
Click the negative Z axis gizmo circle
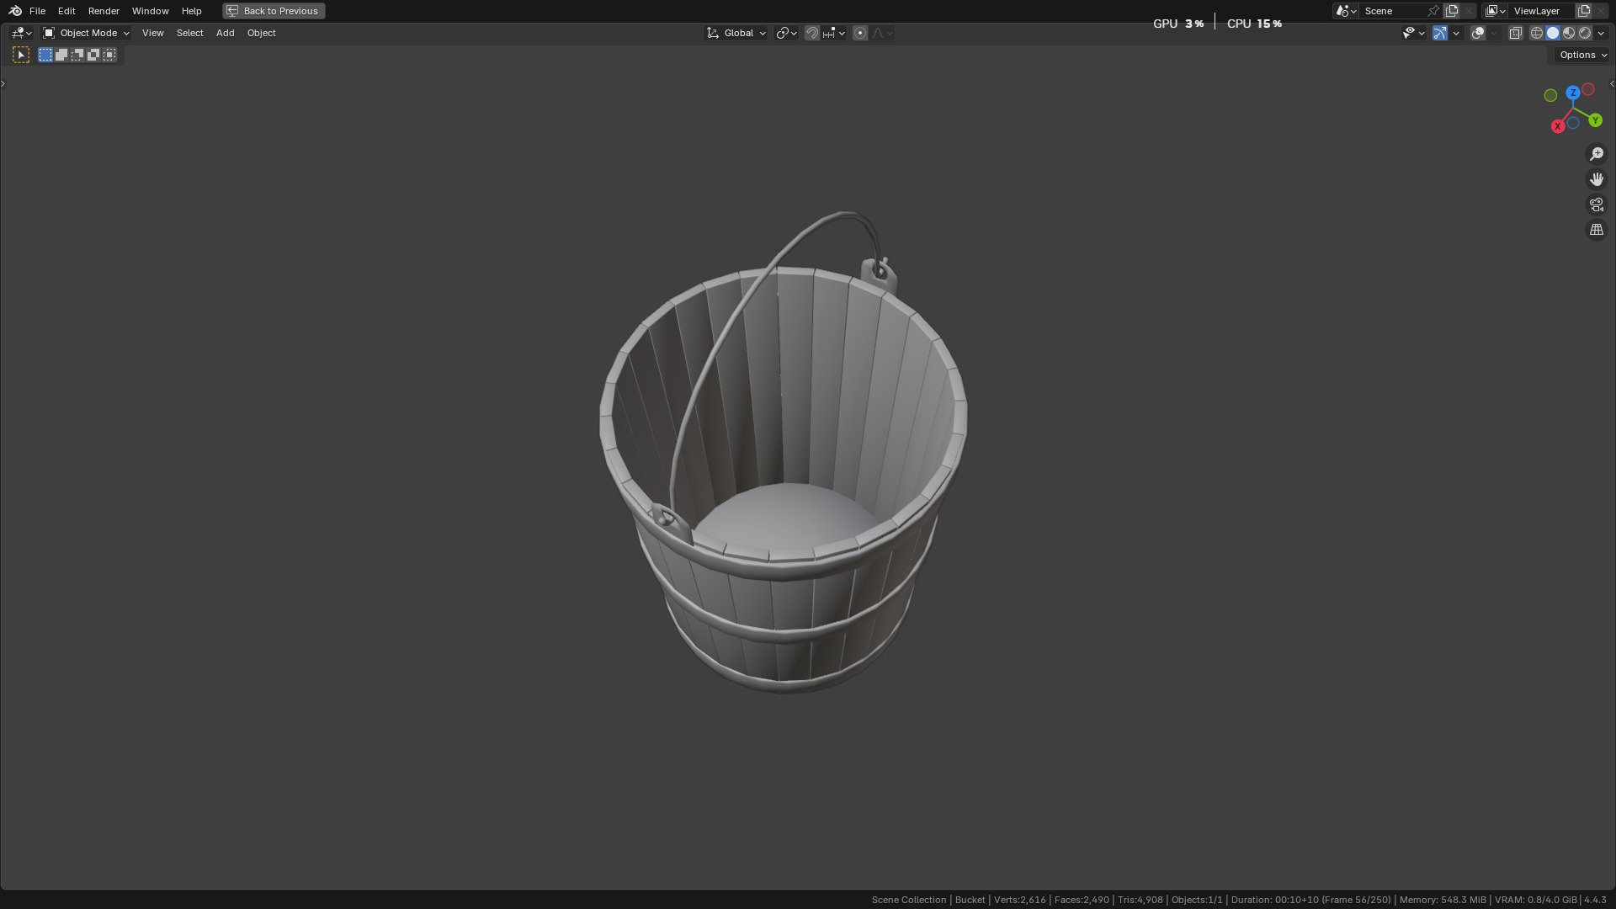(x=1572, y=123)
